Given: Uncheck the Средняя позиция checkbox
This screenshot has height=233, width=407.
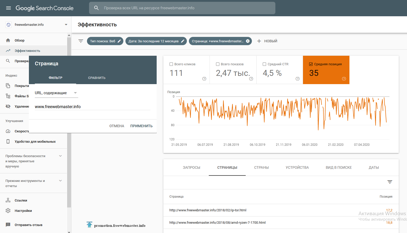Looking at the screenshot, I should click(x=311, y=64).
